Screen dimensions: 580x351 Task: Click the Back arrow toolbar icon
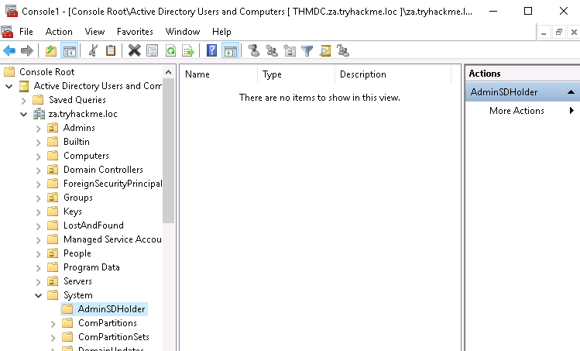[9, 50]
